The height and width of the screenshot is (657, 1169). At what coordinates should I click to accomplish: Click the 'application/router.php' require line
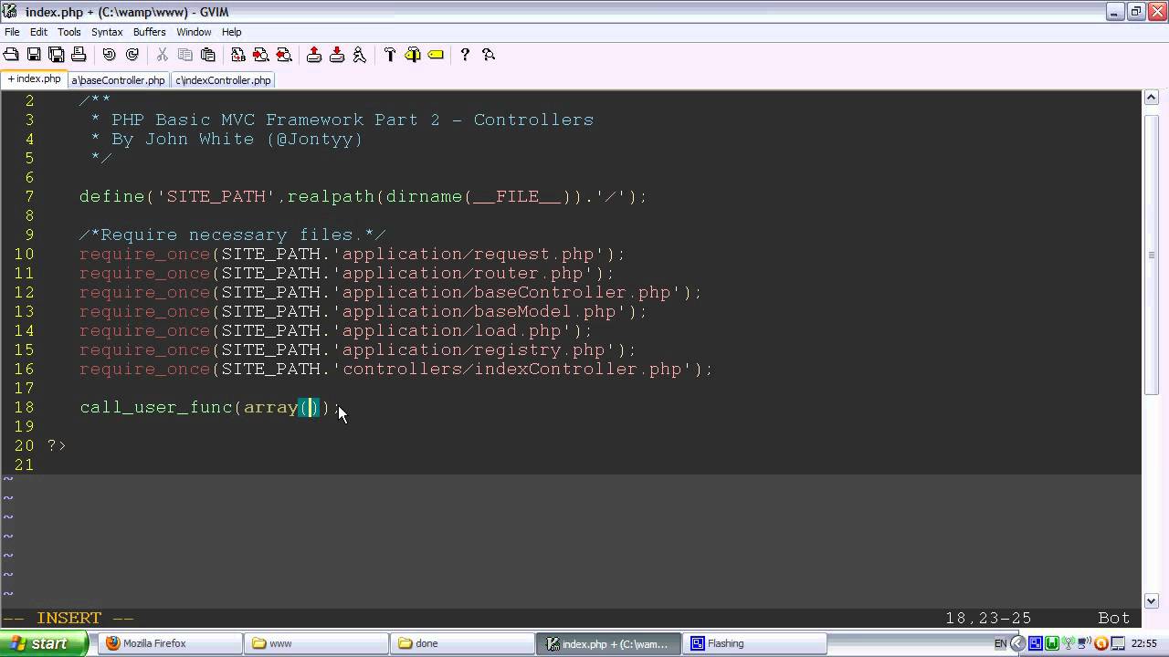pyautogui.click(x=346, y=274)
